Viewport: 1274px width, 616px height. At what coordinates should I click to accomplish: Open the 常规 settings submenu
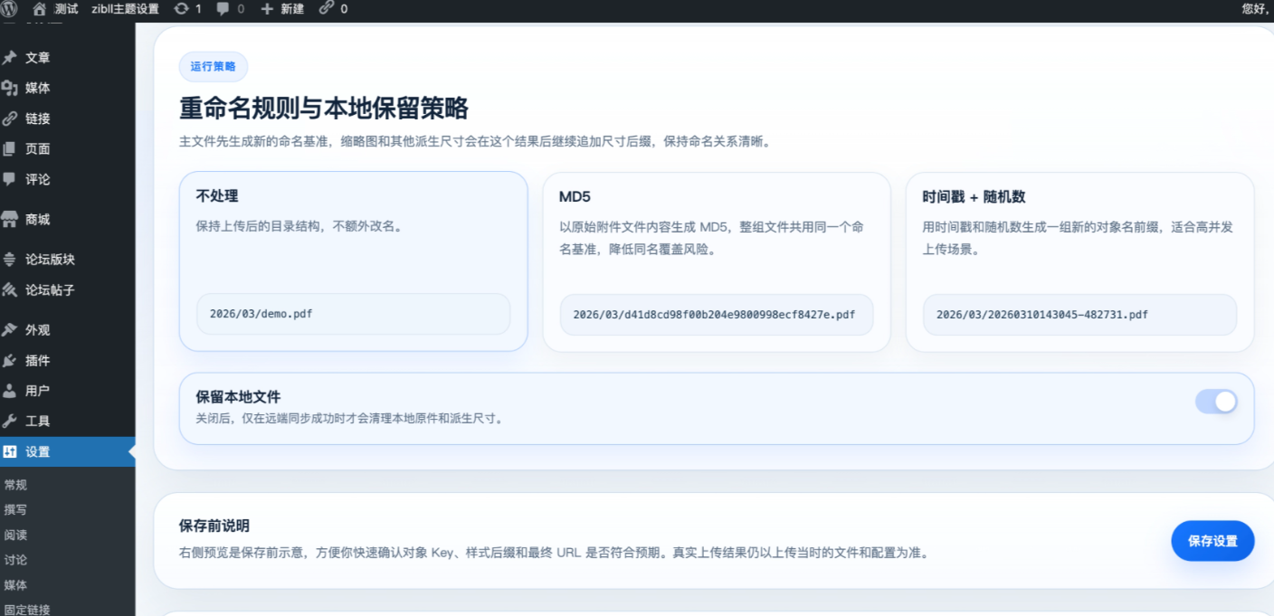15,485
